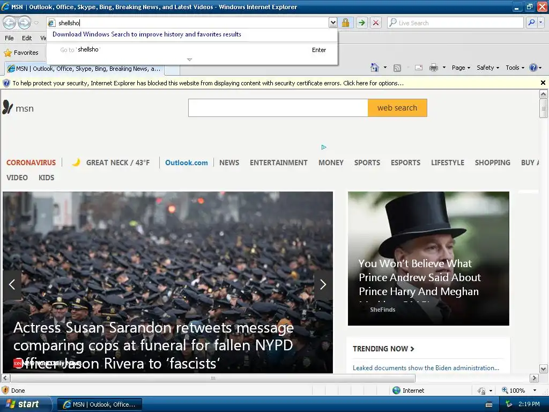Image resolution: width=549 pixels, height=412 pixels.
Task: Open Outlook.com navigation link
Action: [186, 163]
